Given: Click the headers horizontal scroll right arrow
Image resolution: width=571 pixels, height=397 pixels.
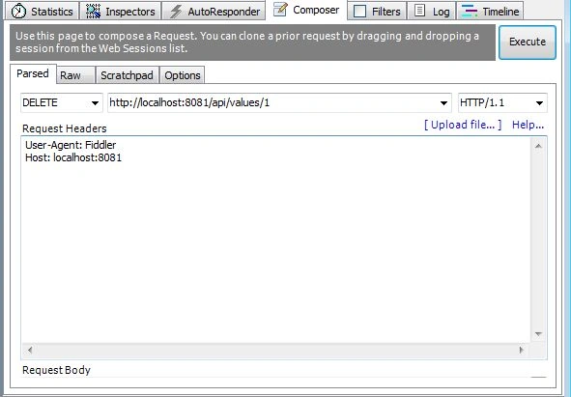Looking at the screenshot, I should click(x=522, y=350).
